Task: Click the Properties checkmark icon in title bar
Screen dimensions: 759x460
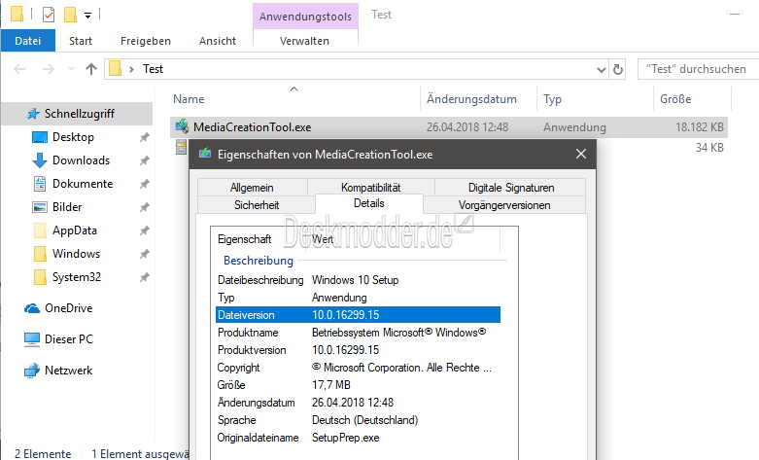Action: tap(49, 15)
